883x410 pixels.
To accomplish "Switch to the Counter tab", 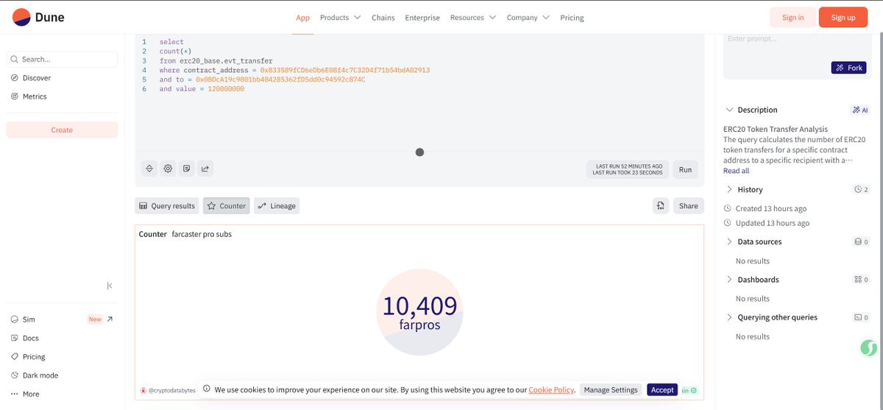I will tap(227, 206).
